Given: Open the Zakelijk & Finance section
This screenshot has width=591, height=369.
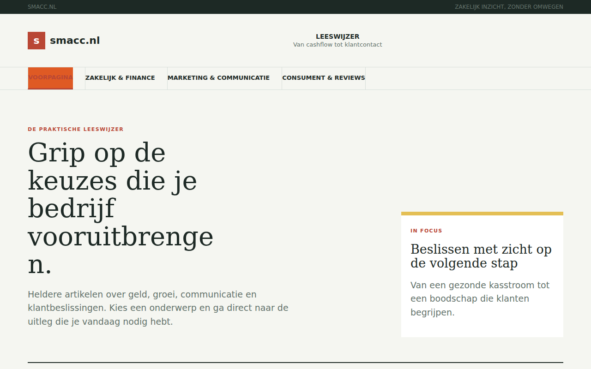Looking at the screenshot, I should pos(120,78).
